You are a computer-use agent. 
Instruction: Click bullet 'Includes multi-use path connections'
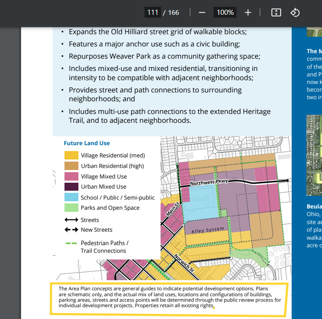169,116
